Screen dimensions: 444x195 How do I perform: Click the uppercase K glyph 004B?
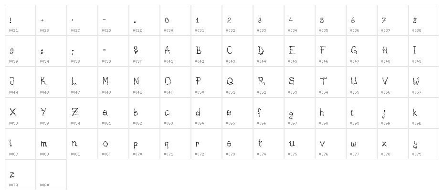click(51, 82)
